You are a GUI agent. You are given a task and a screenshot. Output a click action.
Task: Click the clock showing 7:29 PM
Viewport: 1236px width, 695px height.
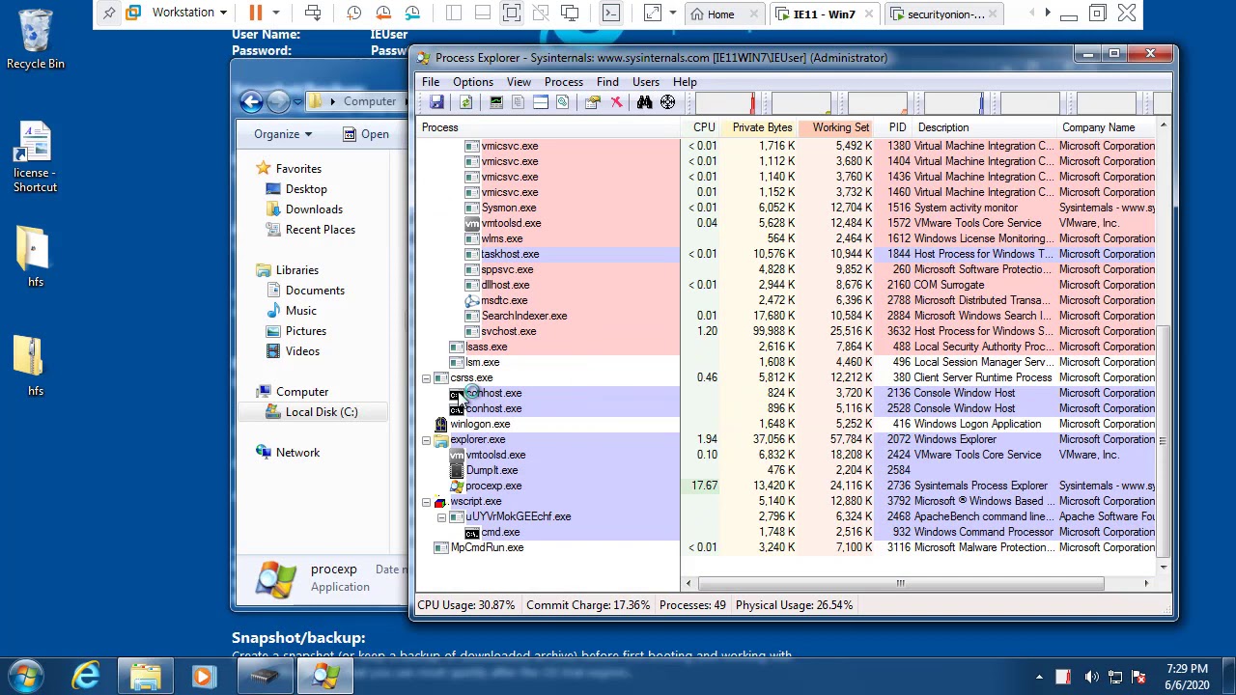point(1186,669)
